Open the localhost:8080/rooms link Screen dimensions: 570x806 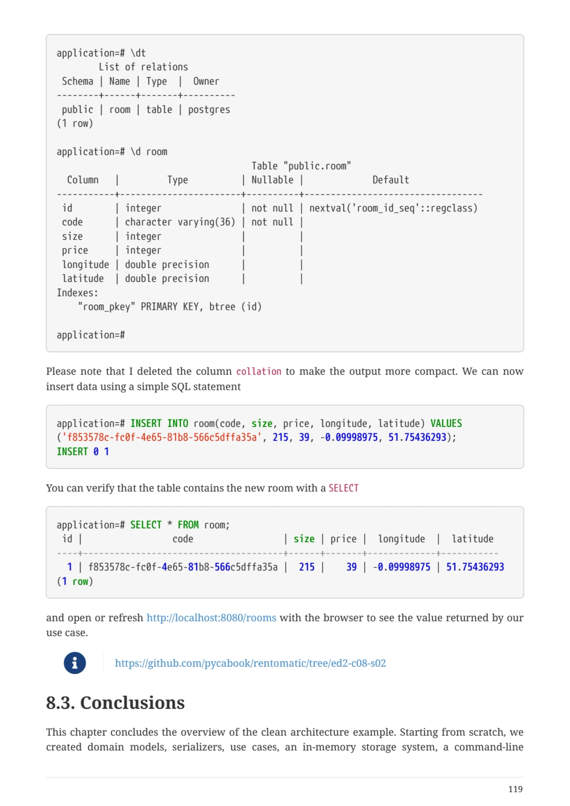tap(211, 618)
